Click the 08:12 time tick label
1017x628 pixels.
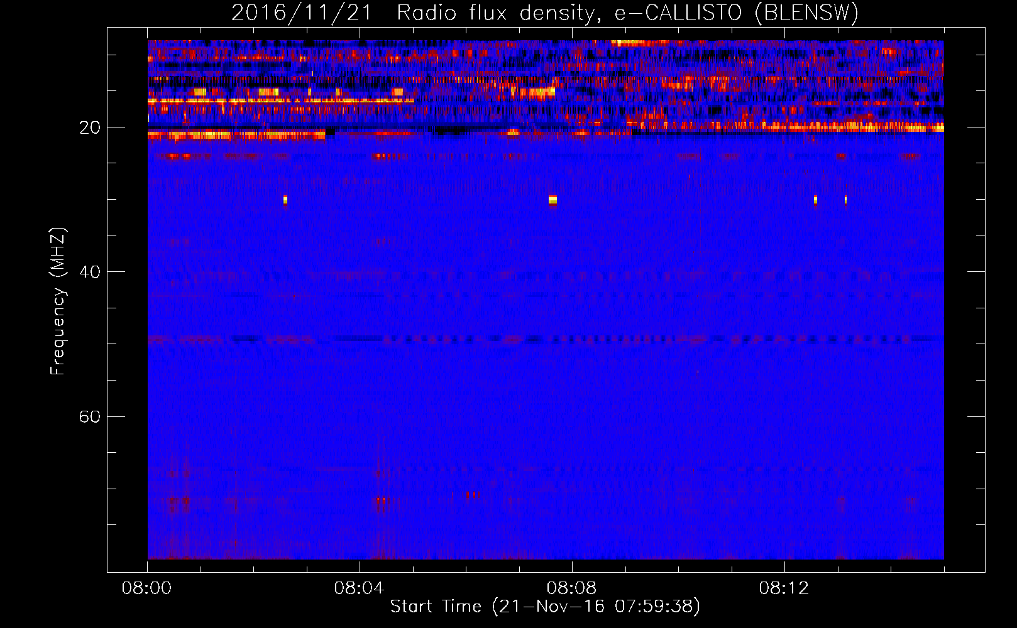pos(784,588)
